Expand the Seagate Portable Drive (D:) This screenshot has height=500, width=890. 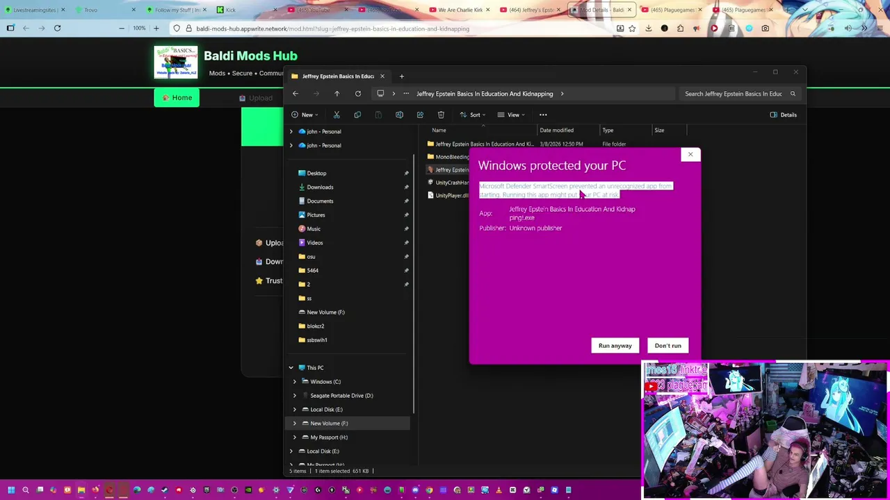pyautogui.click(x=295, y=395)
